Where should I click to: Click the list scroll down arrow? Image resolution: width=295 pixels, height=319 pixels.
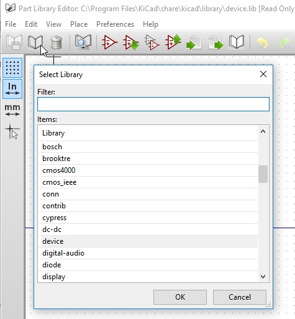pyautogui.click(x=263, y=277)
